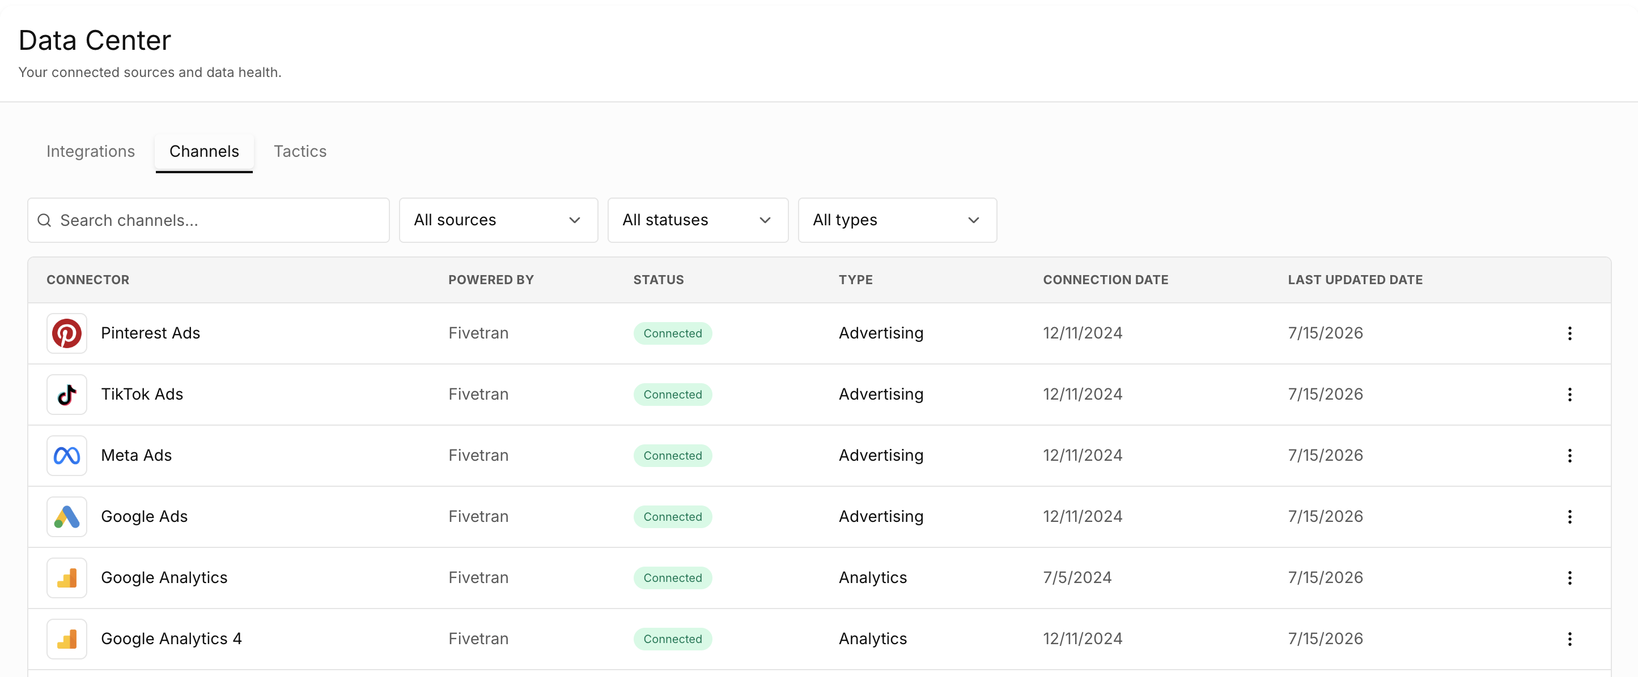Viewport: 1638px width, 677px height.
Task: Click the TikTok Ads connector name
Action: click(142, 395)
